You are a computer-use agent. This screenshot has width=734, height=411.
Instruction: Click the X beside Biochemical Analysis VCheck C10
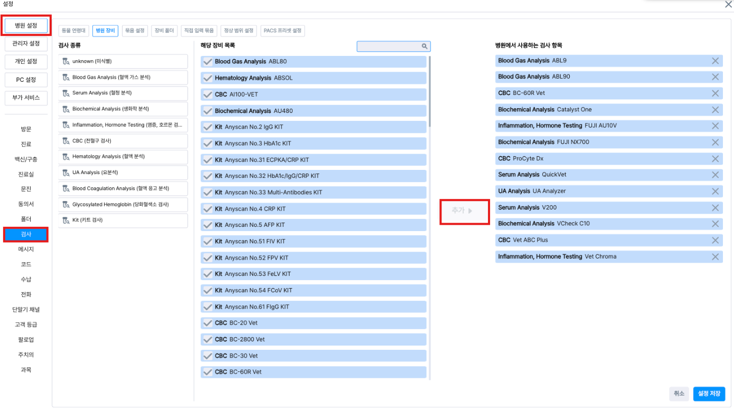coord(716,224)
